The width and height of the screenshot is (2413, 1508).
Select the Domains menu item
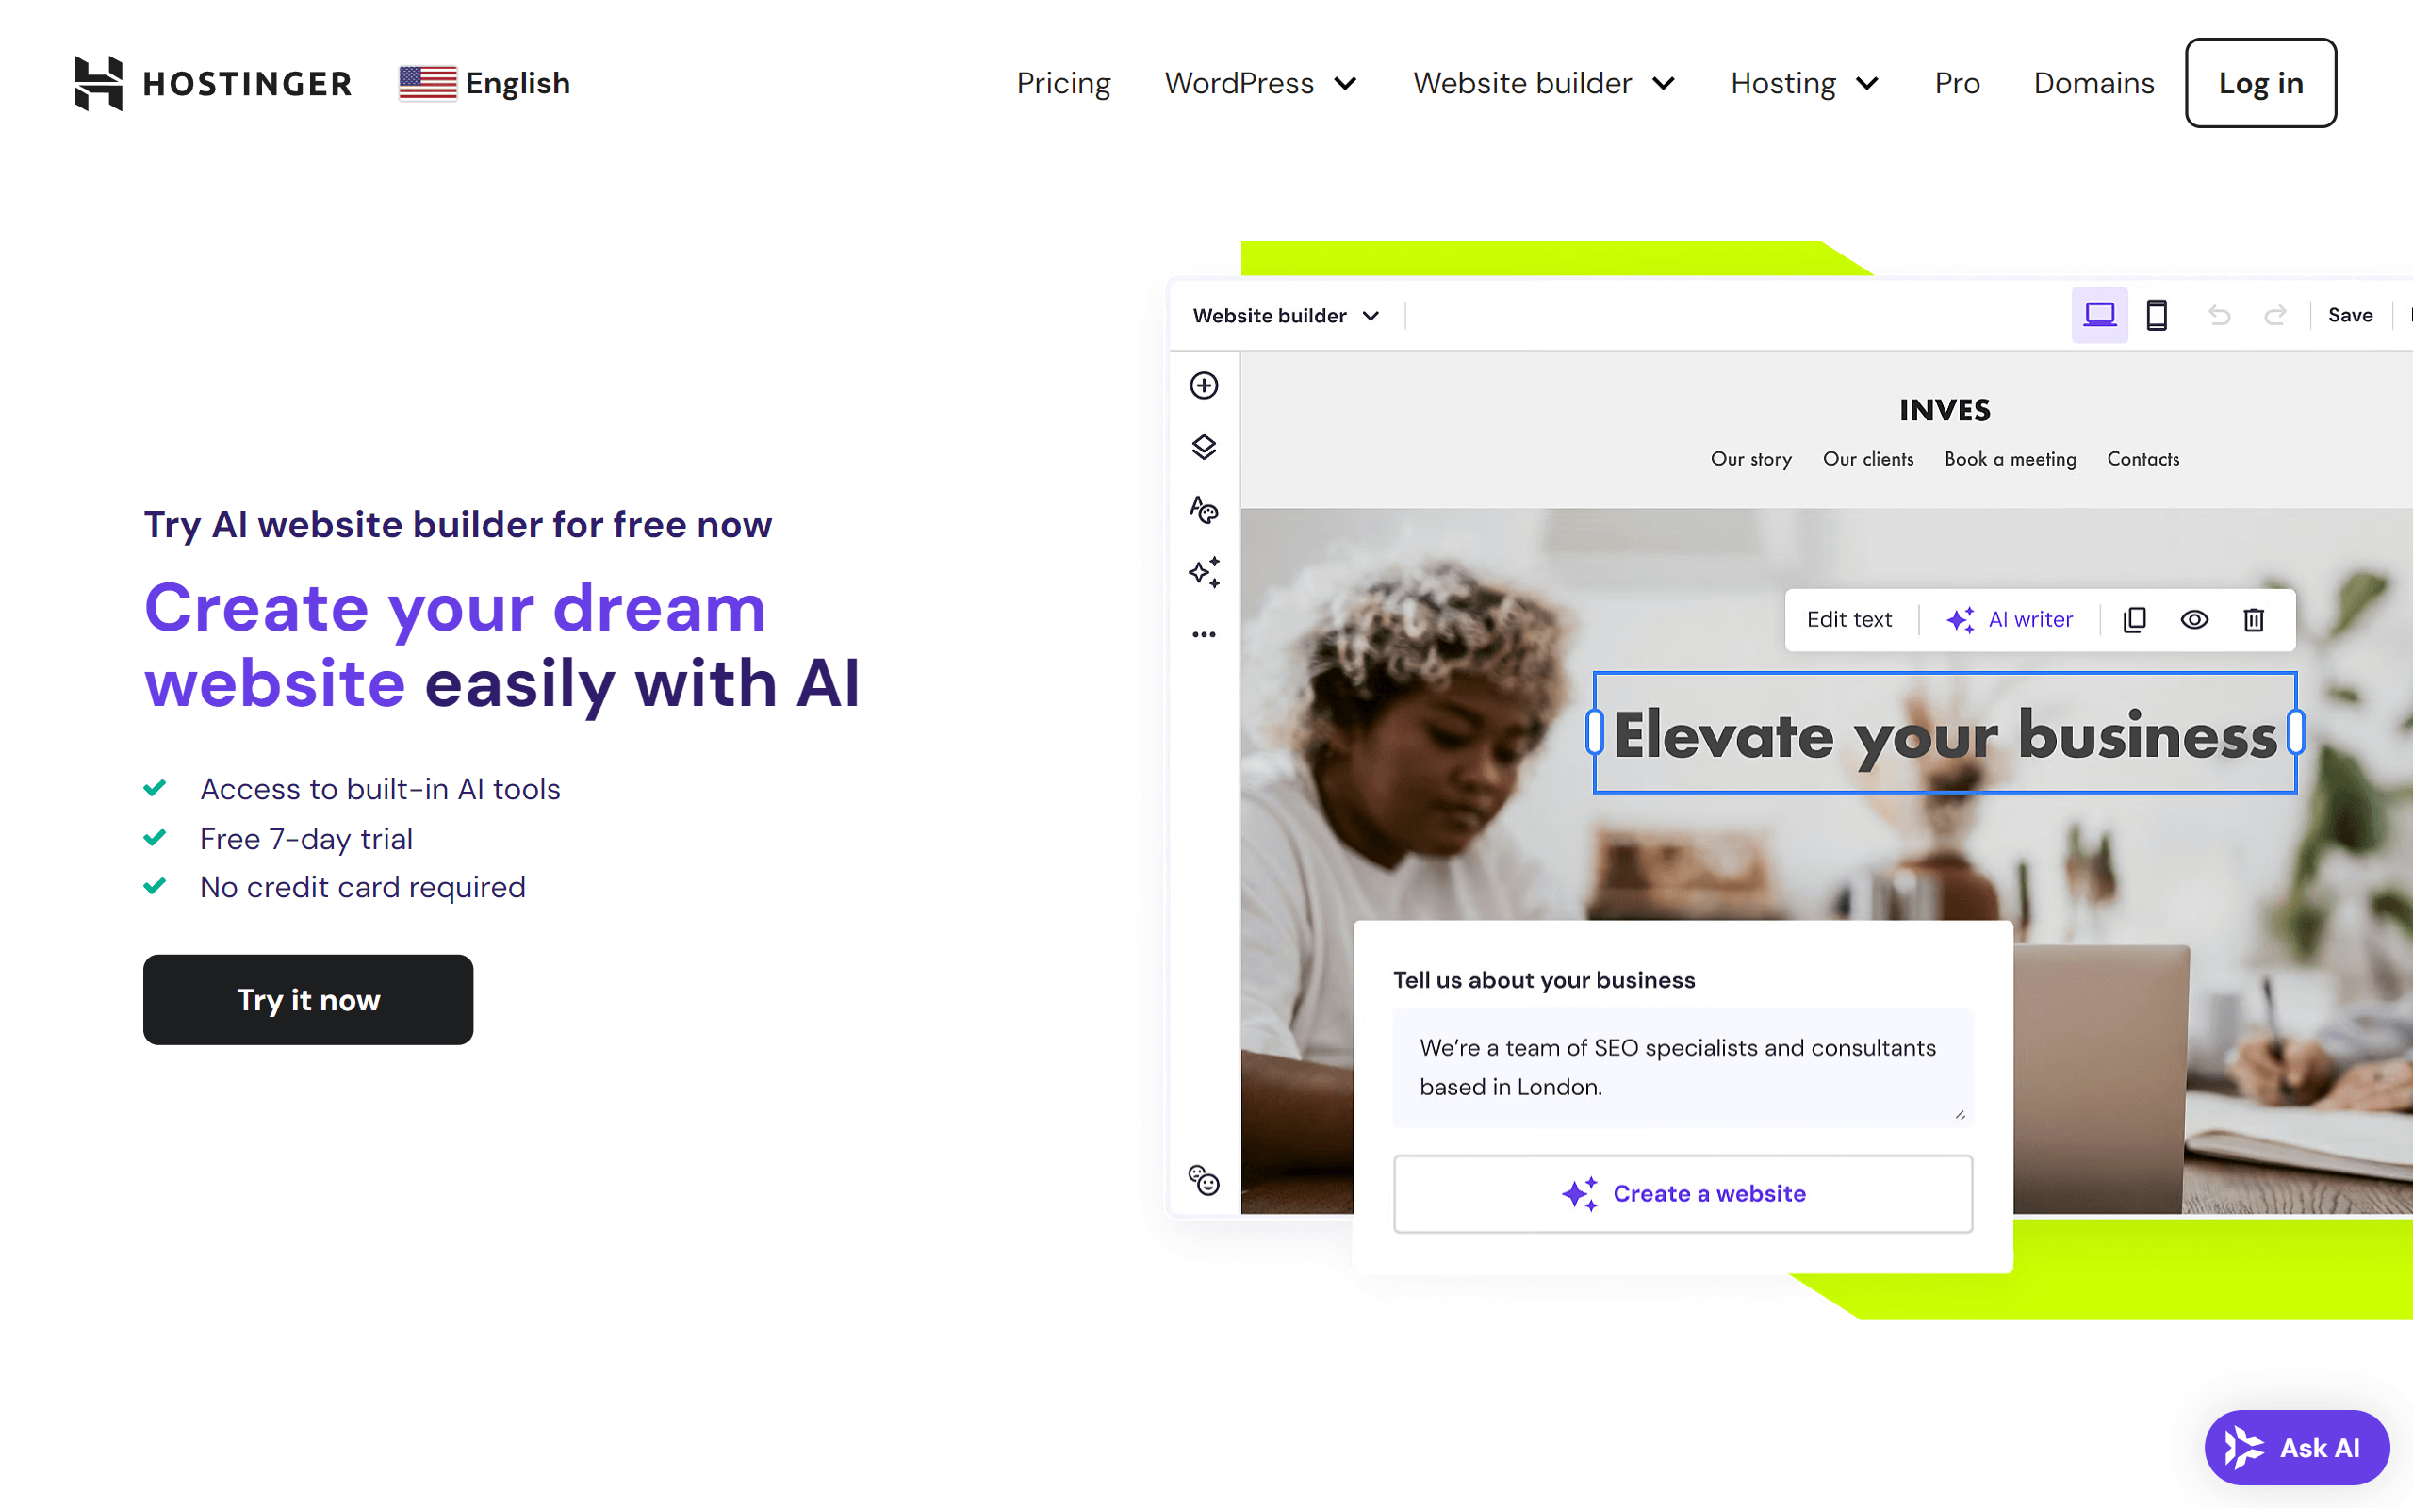pos(2092,82)
